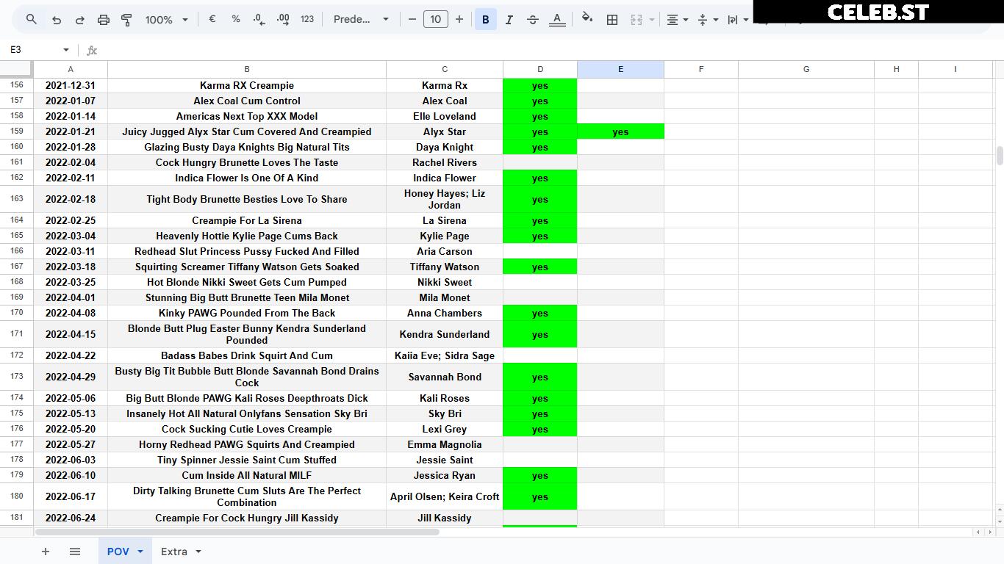Click the merge cells icon

pos(637,20)
